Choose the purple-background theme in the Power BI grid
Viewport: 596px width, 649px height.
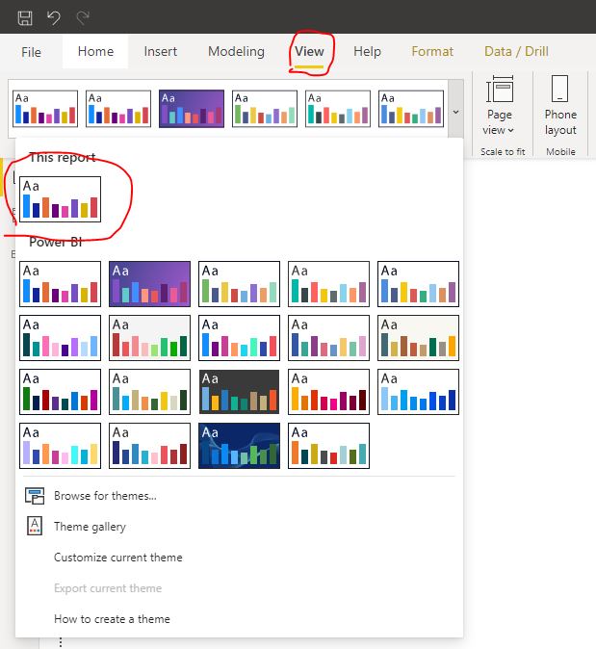click(x=149, y=284)
